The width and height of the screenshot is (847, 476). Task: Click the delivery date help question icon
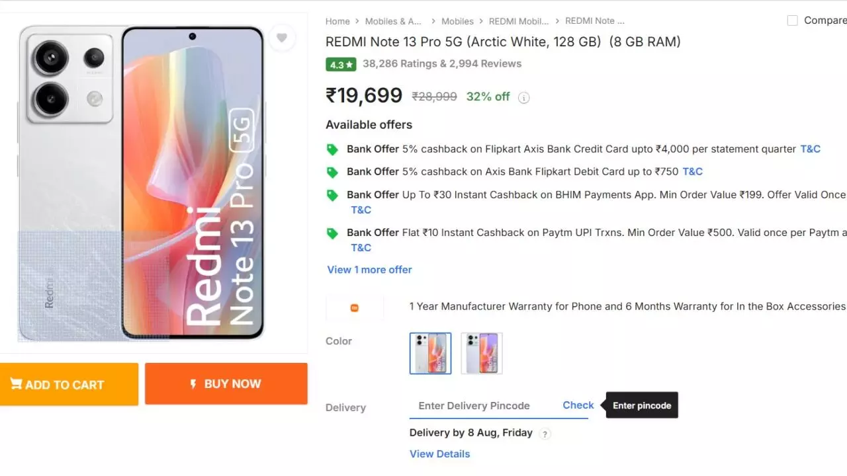click(545, 434)
